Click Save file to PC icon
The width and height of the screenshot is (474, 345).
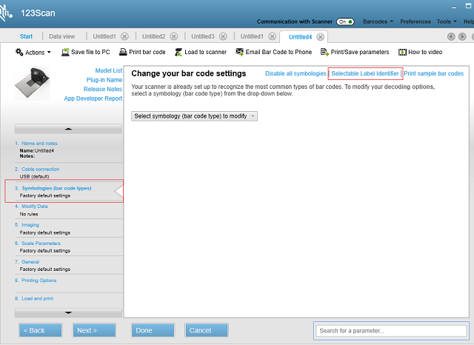[x=66, y=52]
